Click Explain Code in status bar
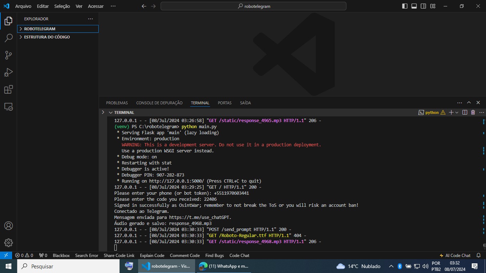The height and width of the screenshot is (273, 486). [152, 255]
